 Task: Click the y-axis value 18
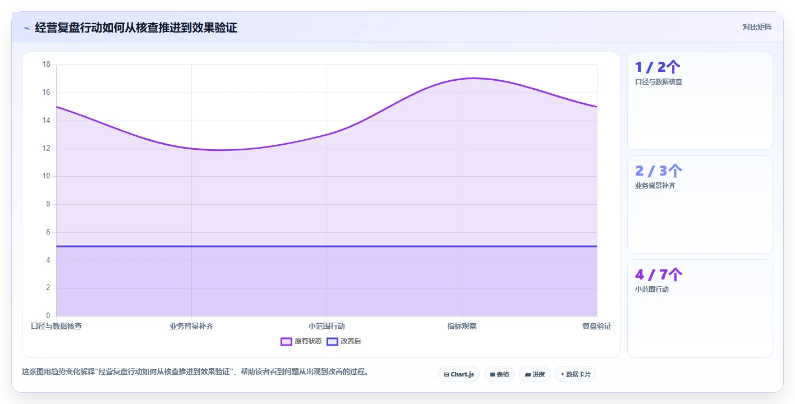pyautogui.click(x=46, y=65)
